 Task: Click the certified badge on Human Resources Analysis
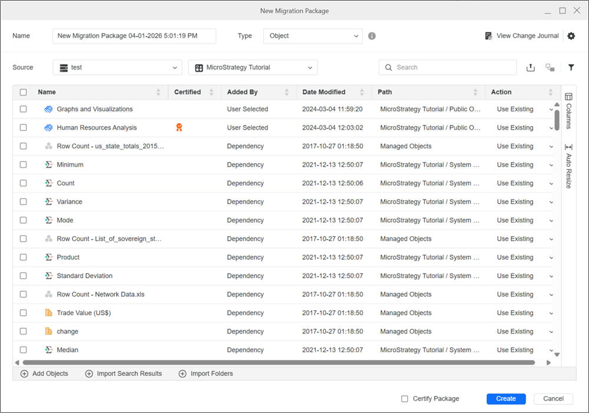click(179, 127)
